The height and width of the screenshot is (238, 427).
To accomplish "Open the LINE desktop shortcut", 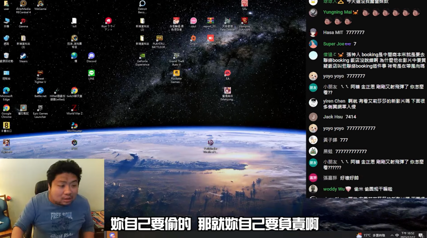I will pos(91,75).
